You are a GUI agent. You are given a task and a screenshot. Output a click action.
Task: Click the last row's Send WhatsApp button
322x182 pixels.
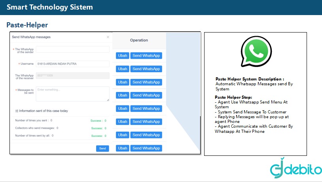point(146,148)
